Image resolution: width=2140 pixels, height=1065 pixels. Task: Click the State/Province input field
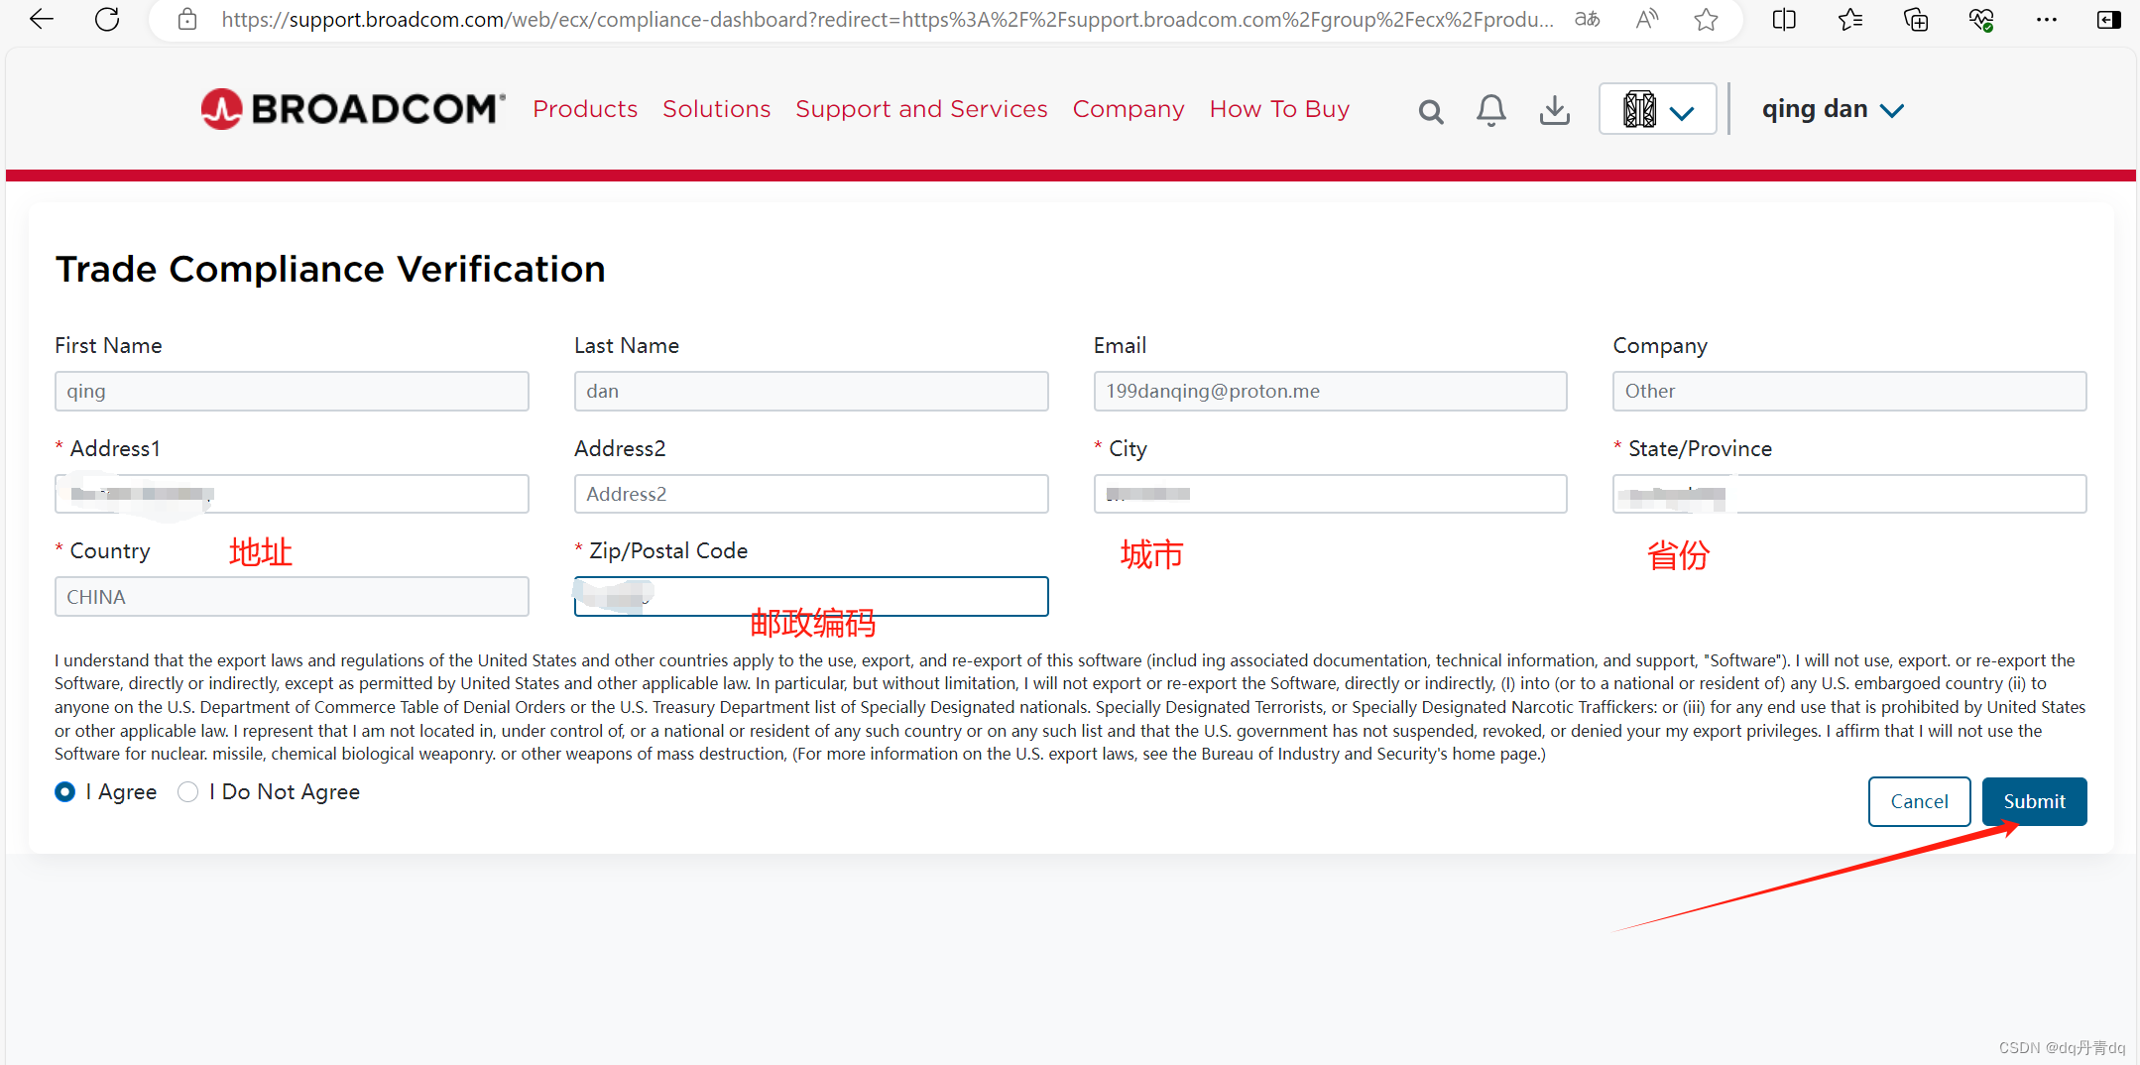(x=1849, y=494)
